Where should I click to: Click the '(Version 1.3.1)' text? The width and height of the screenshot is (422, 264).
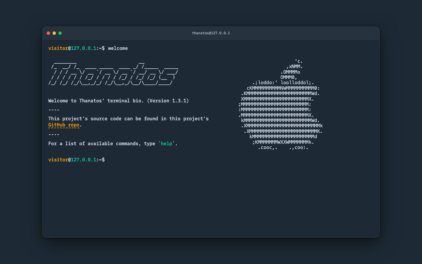click(x=168, y=101)
